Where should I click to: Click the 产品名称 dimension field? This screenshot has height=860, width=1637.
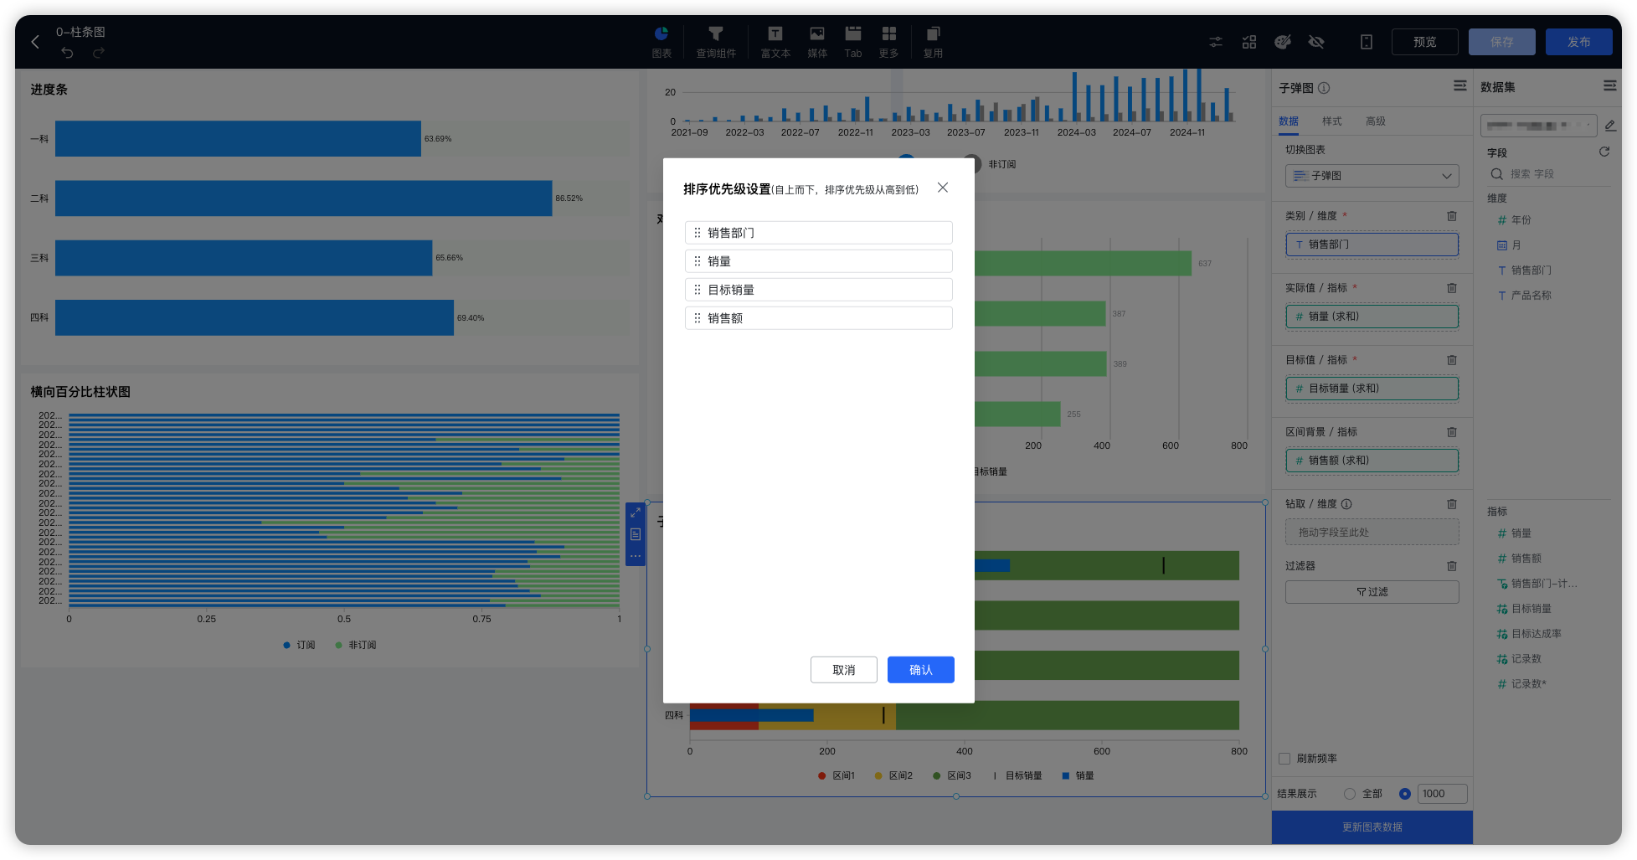pos(1531,296)
